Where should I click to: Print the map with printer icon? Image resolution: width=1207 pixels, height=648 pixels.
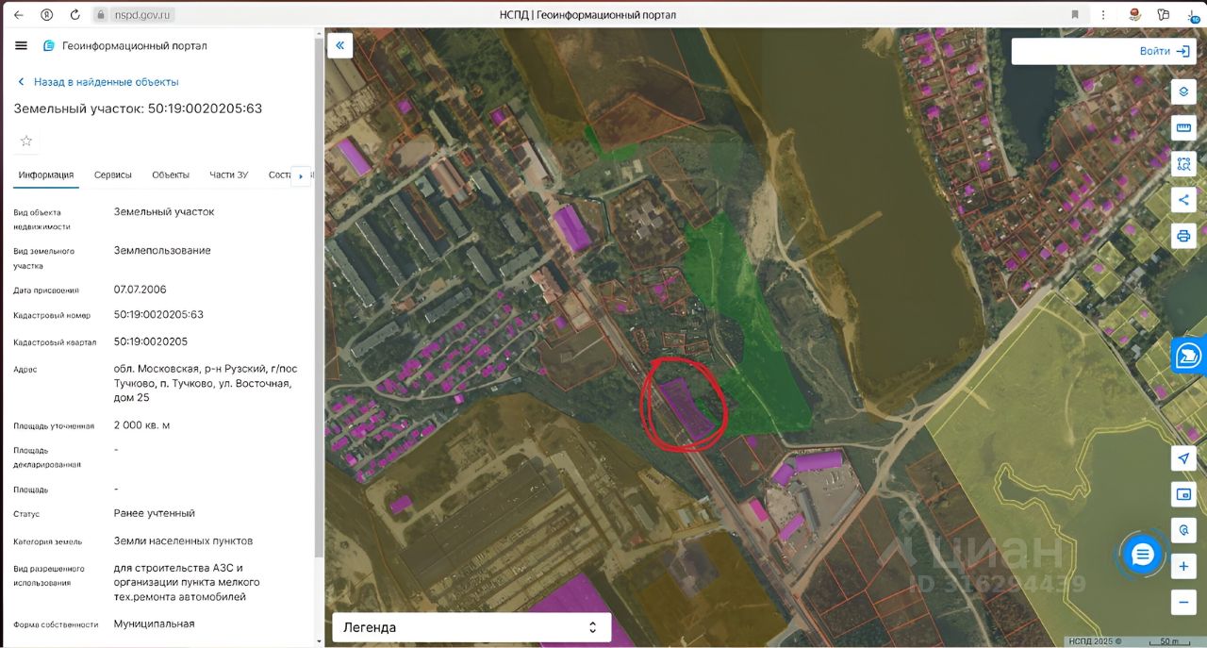tap(1183, 235)
